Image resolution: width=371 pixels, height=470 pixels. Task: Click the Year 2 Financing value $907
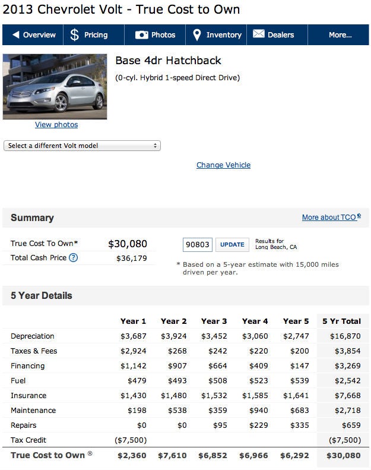[177, 365]
